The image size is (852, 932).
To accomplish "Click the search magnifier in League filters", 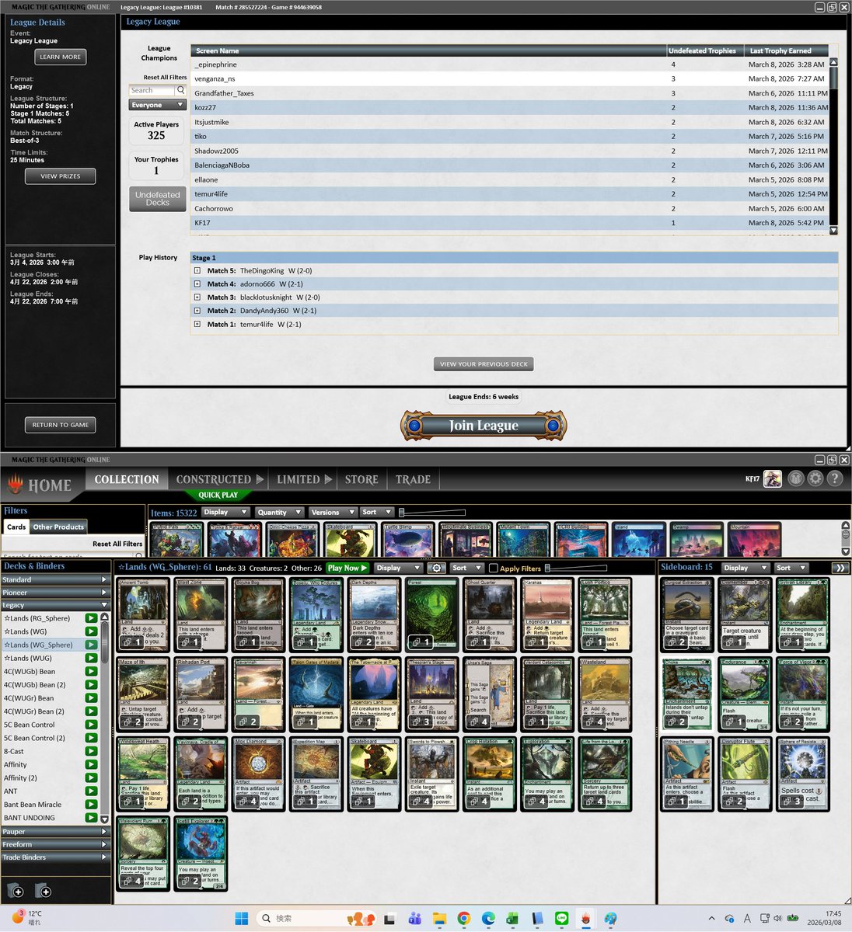I will 180,90.
